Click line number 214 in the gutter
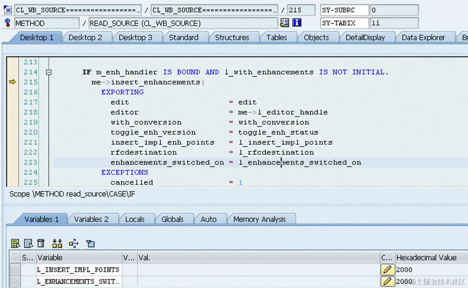This screenshot has height=288, width=468. pyautogui.click(x=31, y=72)
